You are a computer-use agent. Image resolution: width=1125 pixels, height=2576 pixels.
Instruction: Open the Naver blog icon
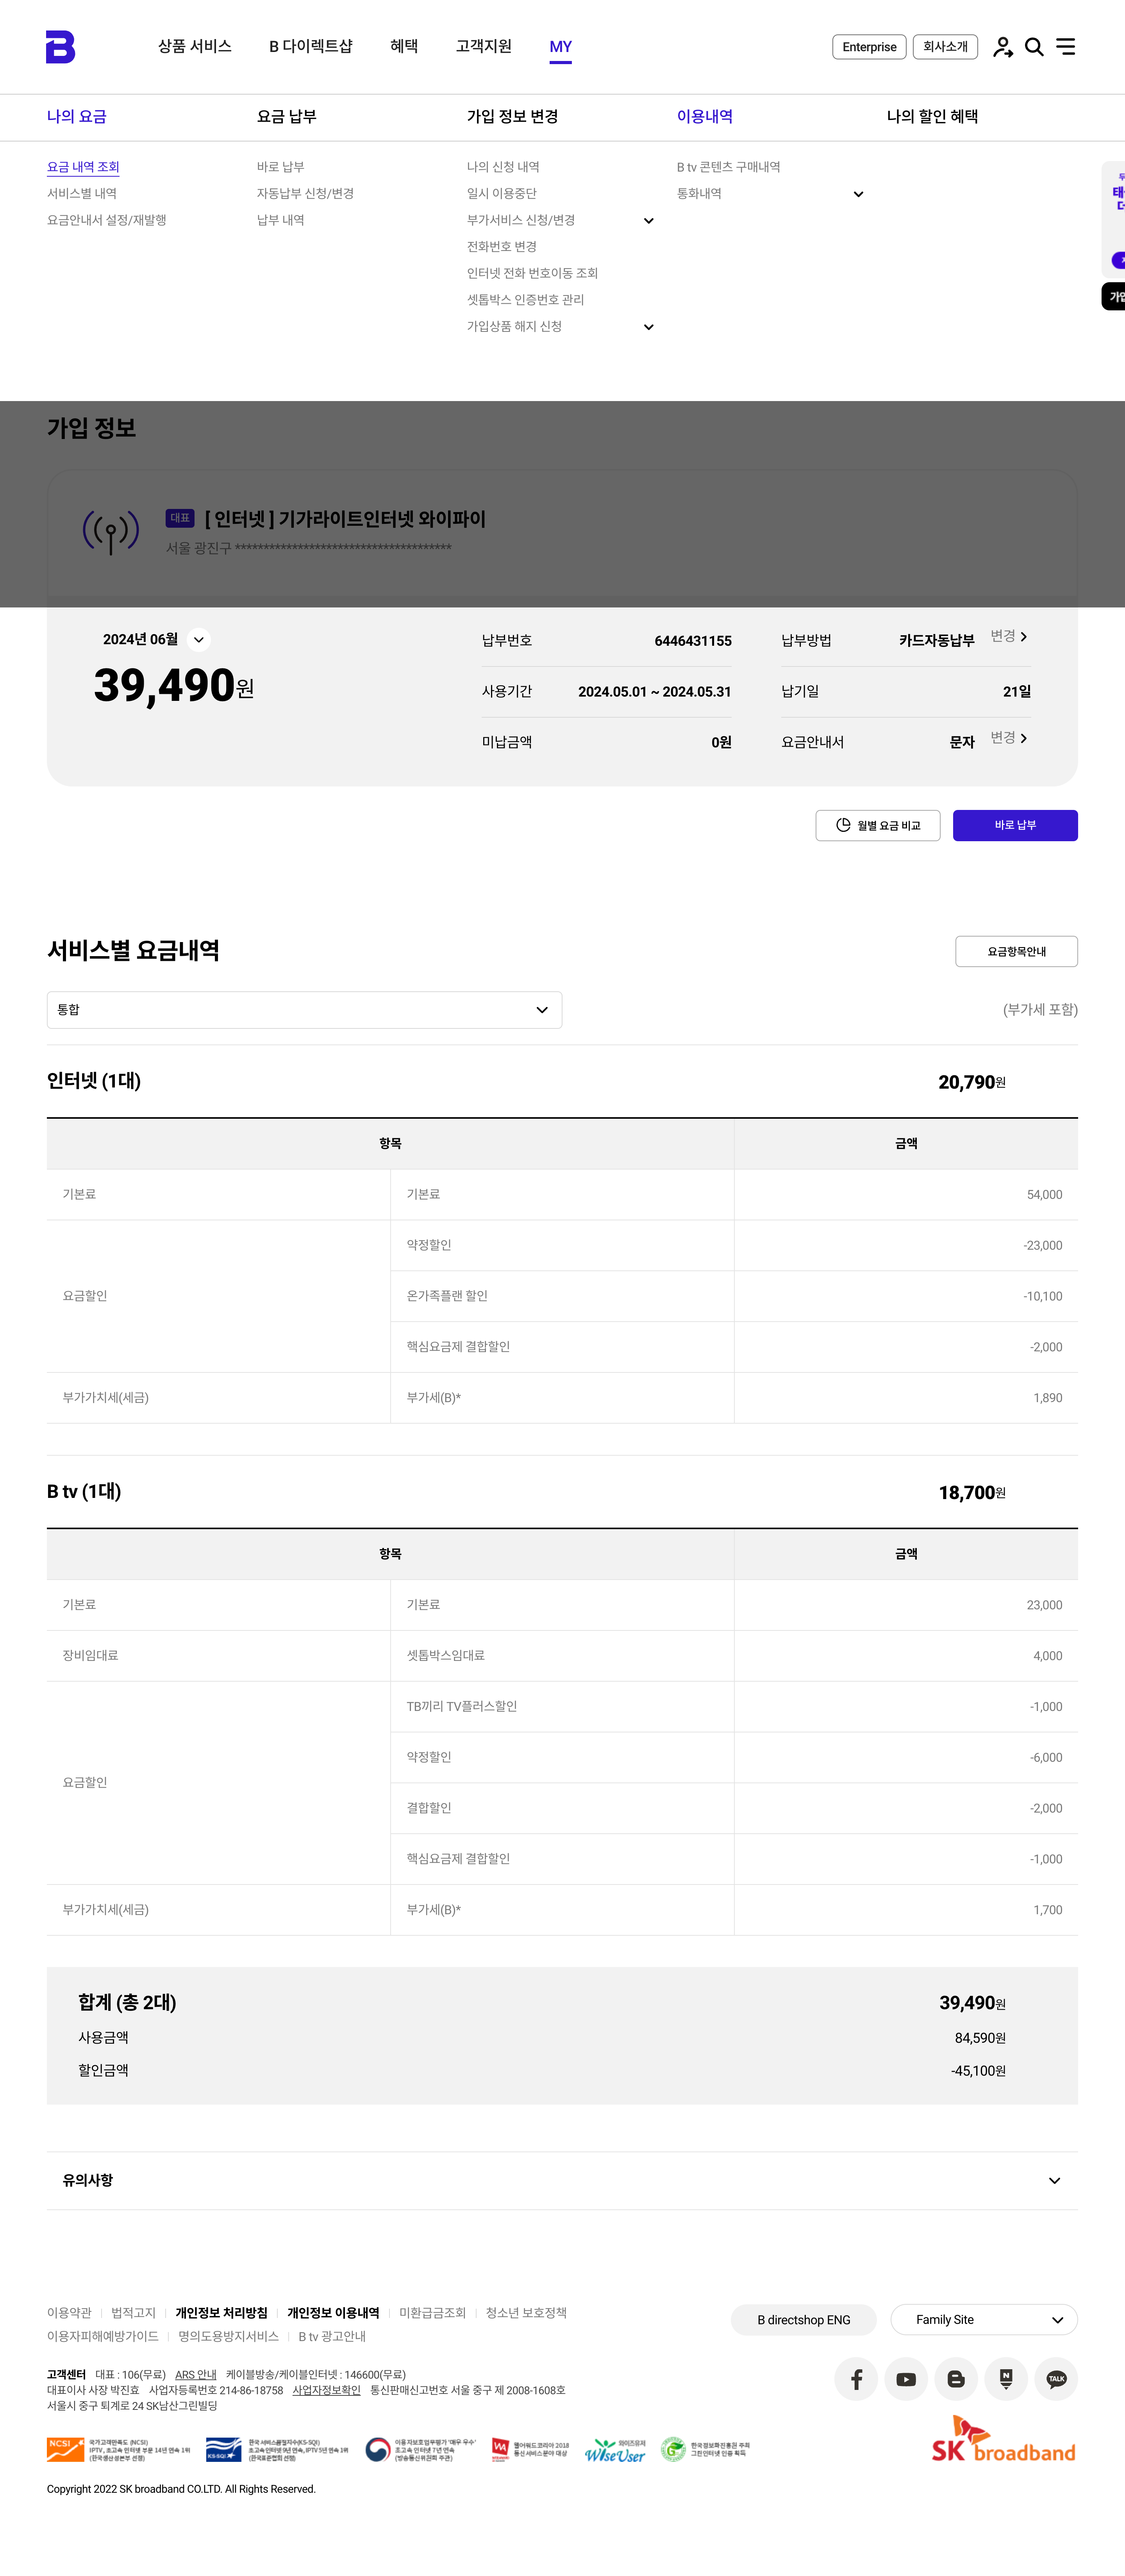(1006, 2379)
